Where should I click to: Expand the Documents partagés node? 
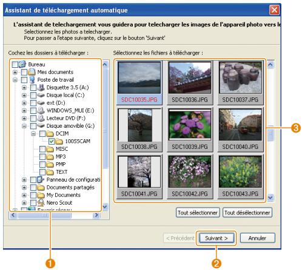tap(24, 187)
